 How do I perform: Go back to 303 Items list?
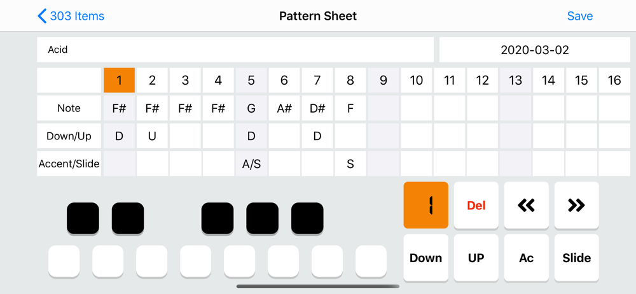pos(71,16)
